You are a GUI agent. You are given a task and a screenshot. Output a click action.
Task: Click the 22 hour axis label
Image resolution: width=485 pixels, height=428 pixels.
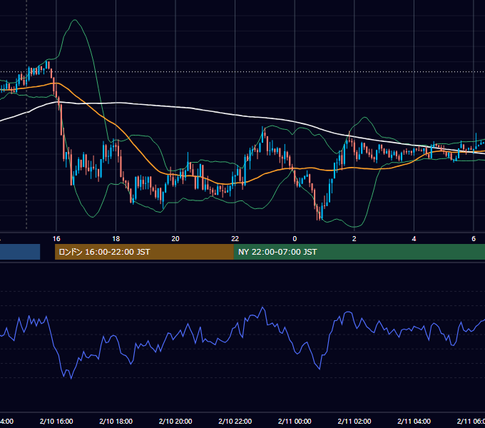(235, 238)
